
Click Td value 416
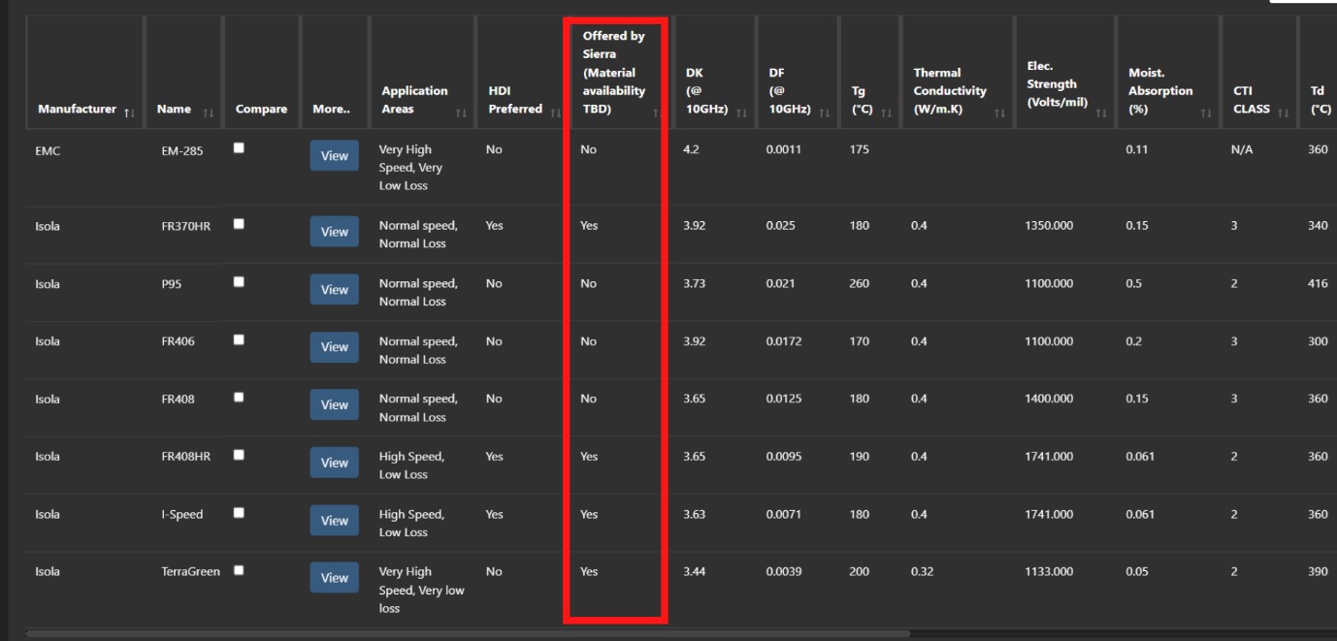pos(1318,283)
